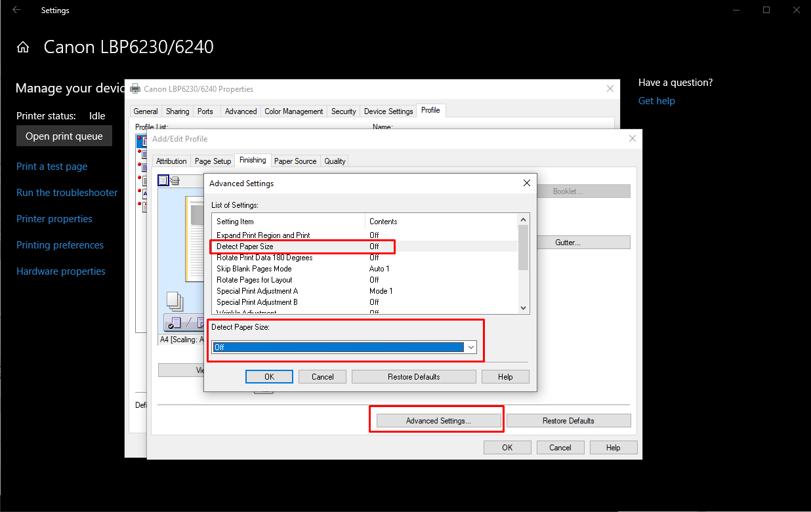The image size is (811, 512).
Task: Cancel the Advanced Settings dialog
Action: 322,377
